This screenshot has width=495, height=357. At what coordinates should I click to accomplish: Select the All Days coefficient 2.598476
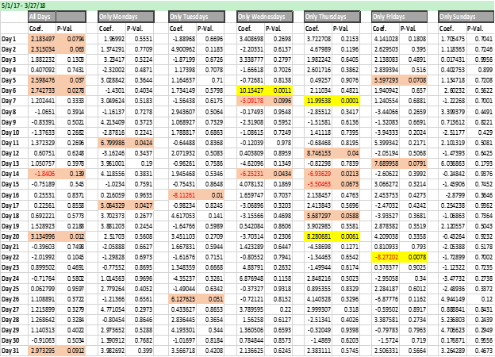click(42, 80)
